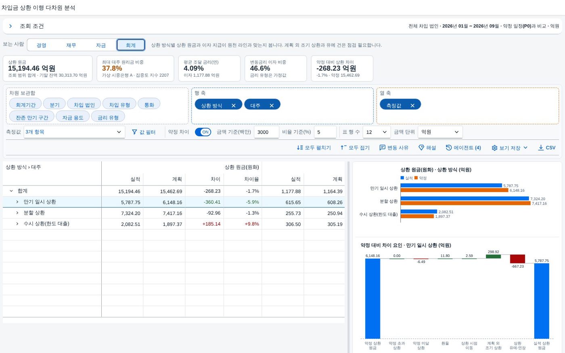Viewport: 565px width, 353px height.
Task: Switch to the 경영 viewer tab
Action: pos(42,45)
